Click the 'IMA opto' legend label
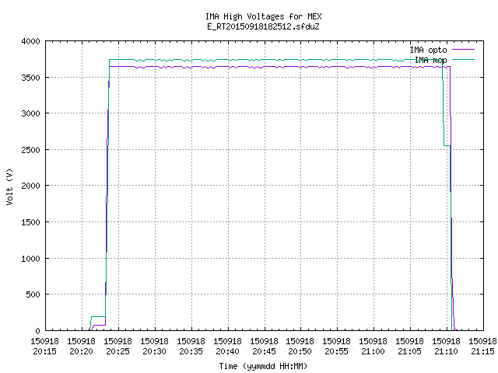This screenshot has height=373, width=498. point(428,50)
